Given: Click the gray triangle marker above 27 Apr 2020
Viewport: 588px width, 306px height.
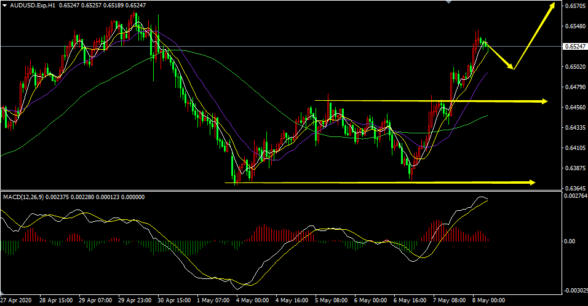Looking at the screenshot, I should (3, 294).
